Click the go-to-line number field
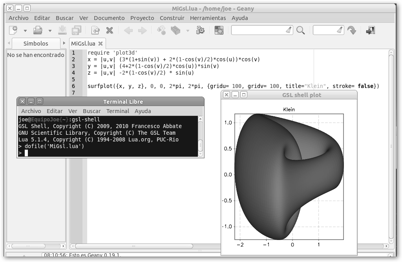This screenshot has height=262, width=402. click(x=325, y=30)
